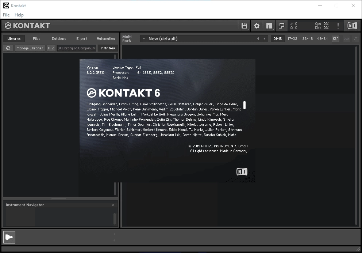Switch to the Automation tab

(x=106, y=39)
